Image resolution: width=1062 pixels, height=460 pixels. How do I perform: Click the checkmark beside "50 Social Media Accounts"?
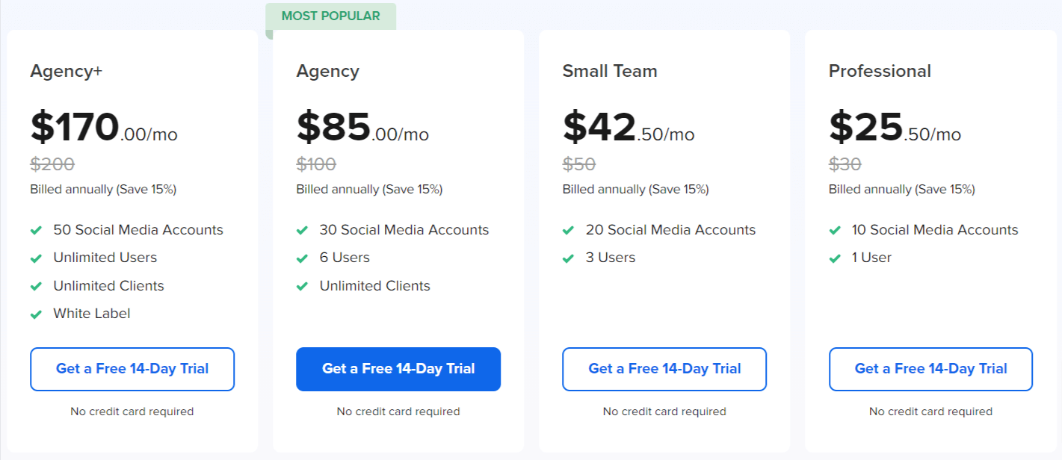[35, 230]
